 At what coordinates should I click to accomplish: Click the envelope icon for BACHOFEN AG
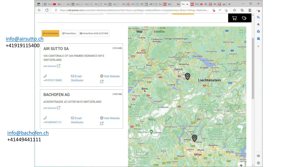pyautogui.click(x=73, y=118)
